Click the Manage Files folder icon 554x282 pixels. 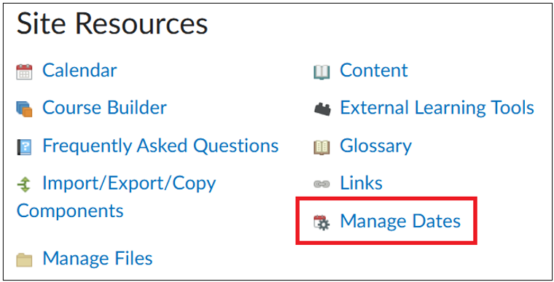point(24,259)
